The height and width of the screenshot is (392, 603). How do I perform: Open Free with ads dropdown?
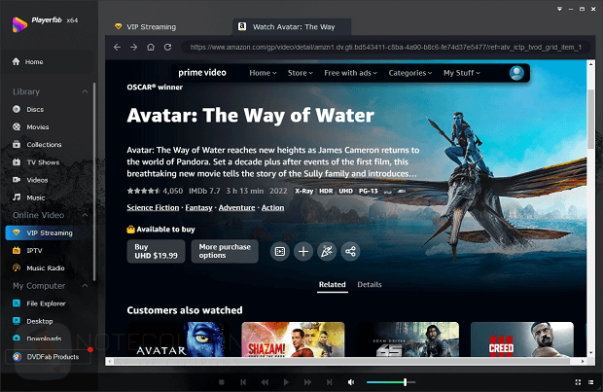pyautogui.click(x=350, y=73)
